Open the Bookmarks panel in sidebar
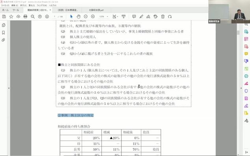The width and height of the screenshot is (250, 156). tap(3, 33)
